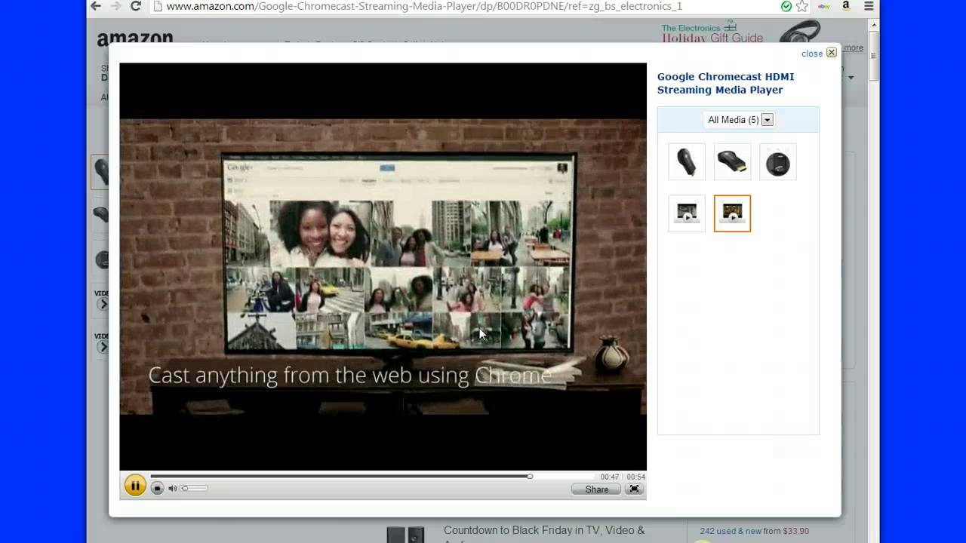966x543 pixels.
Task: Close the media viewer with the X icon
Action: 832,53
